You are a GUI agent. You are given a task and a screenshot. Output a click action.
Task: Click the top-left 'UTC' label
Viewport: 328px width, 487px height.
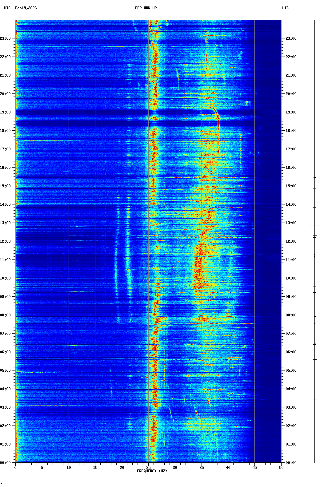7,8
